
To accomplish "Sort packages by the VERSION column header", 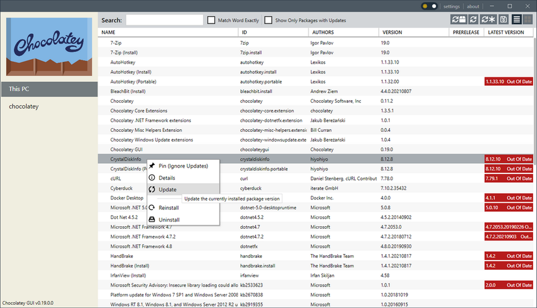I will tap(392, 32).
